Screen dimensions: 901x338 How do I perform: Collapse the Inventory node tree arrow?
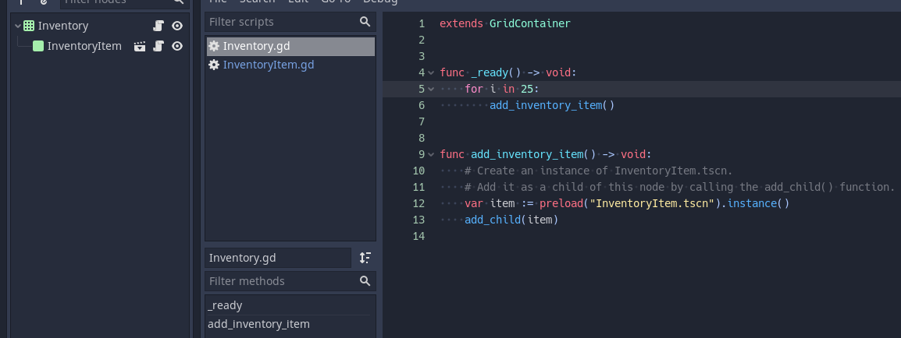click(18, 26)
